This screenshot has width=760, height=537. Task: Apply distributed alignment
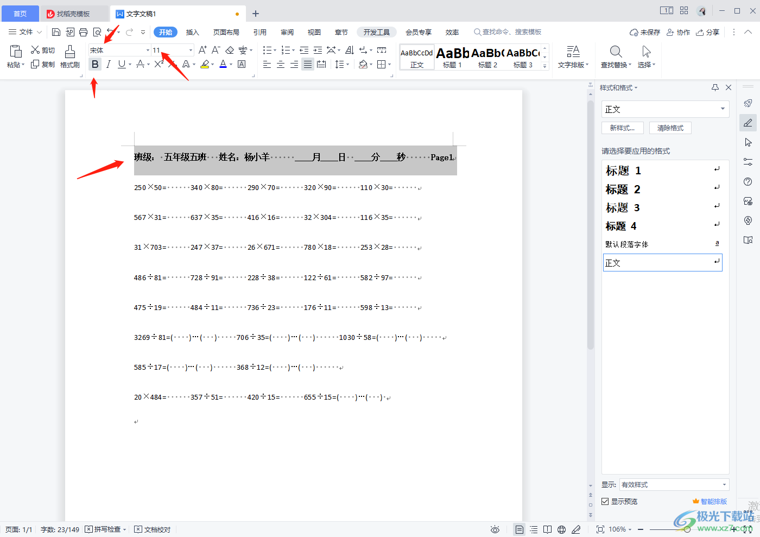click(321, 64)
